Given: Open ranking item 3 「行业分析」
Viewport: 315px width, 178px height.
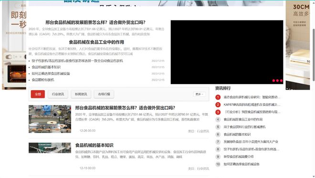Looking at the screenshot, I should point(252,112).
